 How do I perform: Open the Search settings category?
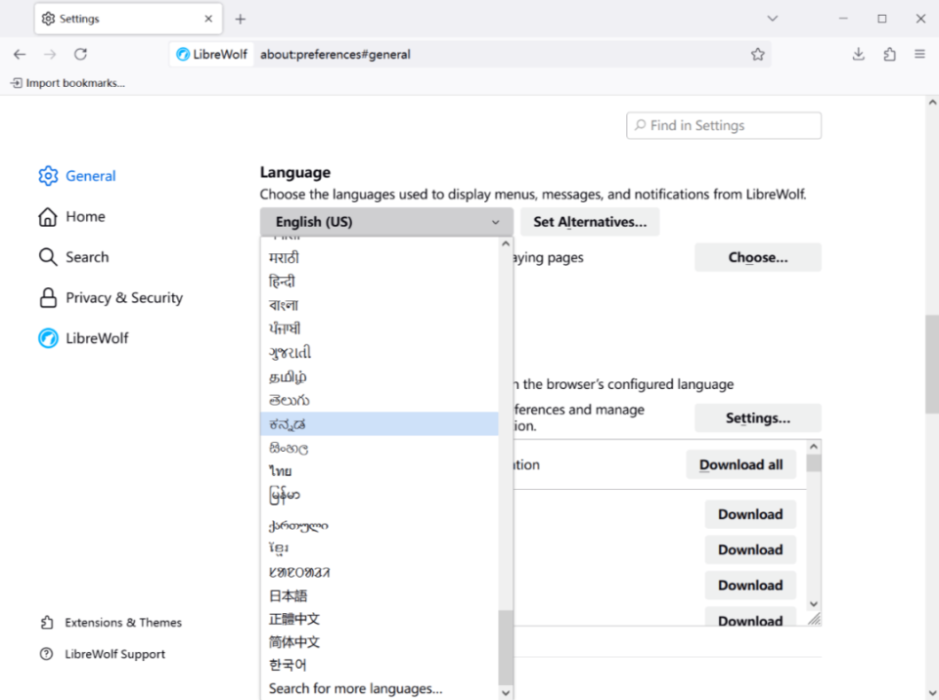(x=73, y=257)
